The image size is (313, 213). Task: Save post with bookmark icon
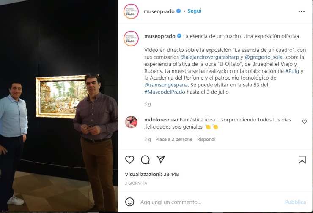302,160
